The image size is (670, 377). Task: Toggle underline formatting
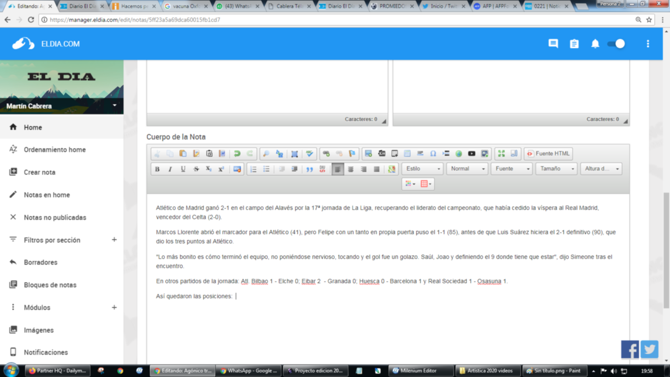tap(183, 169)
